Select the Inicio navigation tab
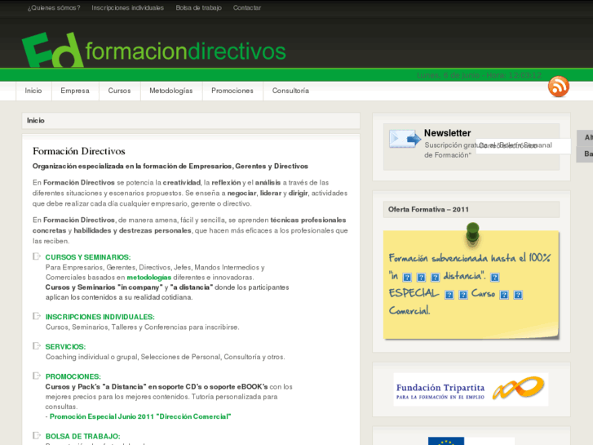 coord(33,91)
